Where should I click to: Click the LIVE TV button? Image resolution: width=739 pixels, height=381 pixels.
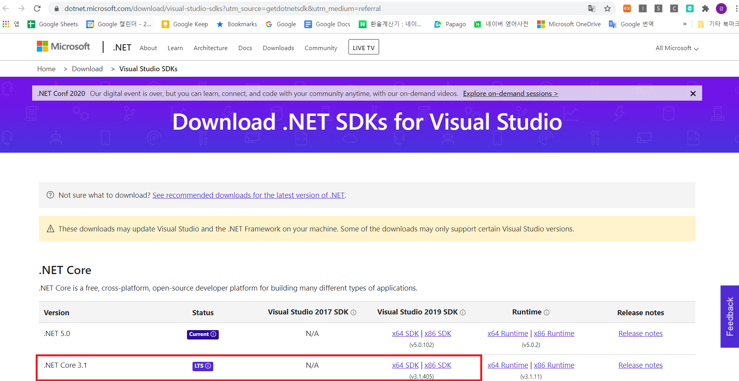tap(364, 47)
